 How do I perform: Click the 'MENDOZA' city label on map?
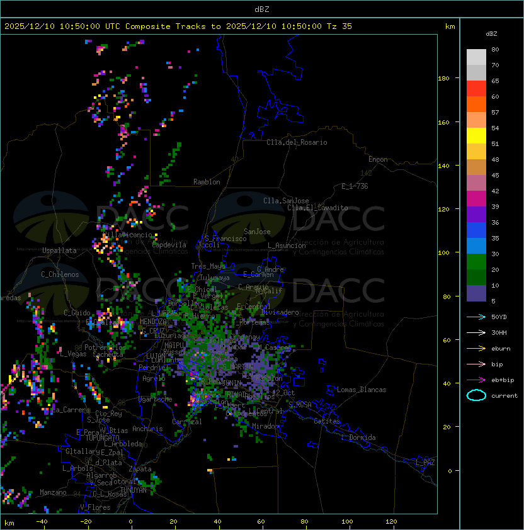pyautogui.click(x=153, y=322)
